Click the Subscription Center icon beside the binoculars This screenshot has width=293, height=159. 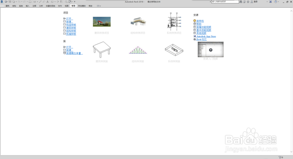(244, 2)
